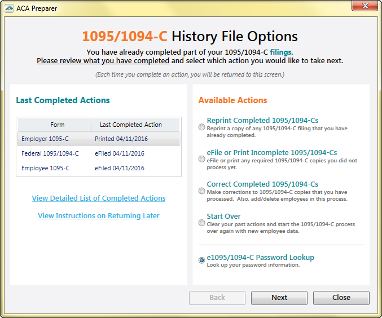
Task: Sort by the Form column header
Action: pyautogui.click(x=57, y=125)
